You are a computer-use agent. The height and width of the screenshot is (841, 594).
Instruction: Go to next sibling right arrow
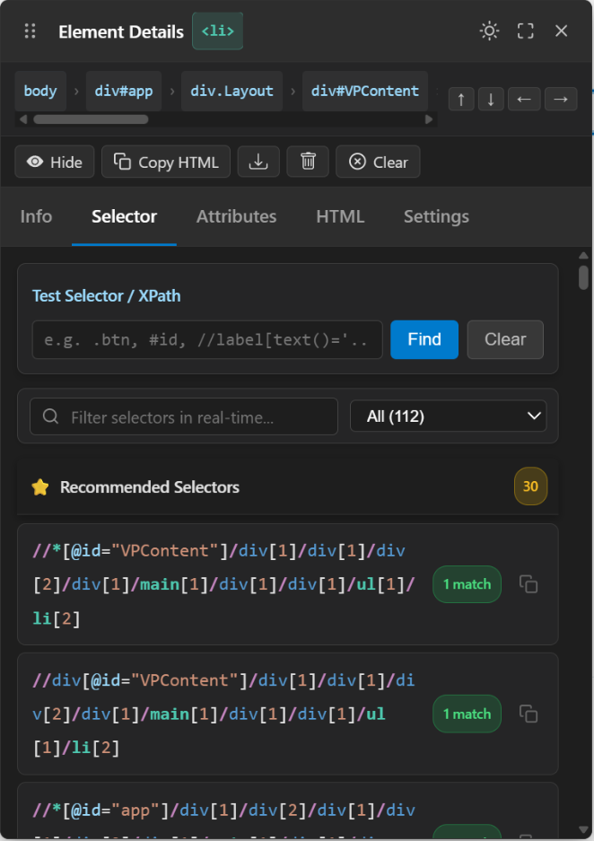click(561, 100)
